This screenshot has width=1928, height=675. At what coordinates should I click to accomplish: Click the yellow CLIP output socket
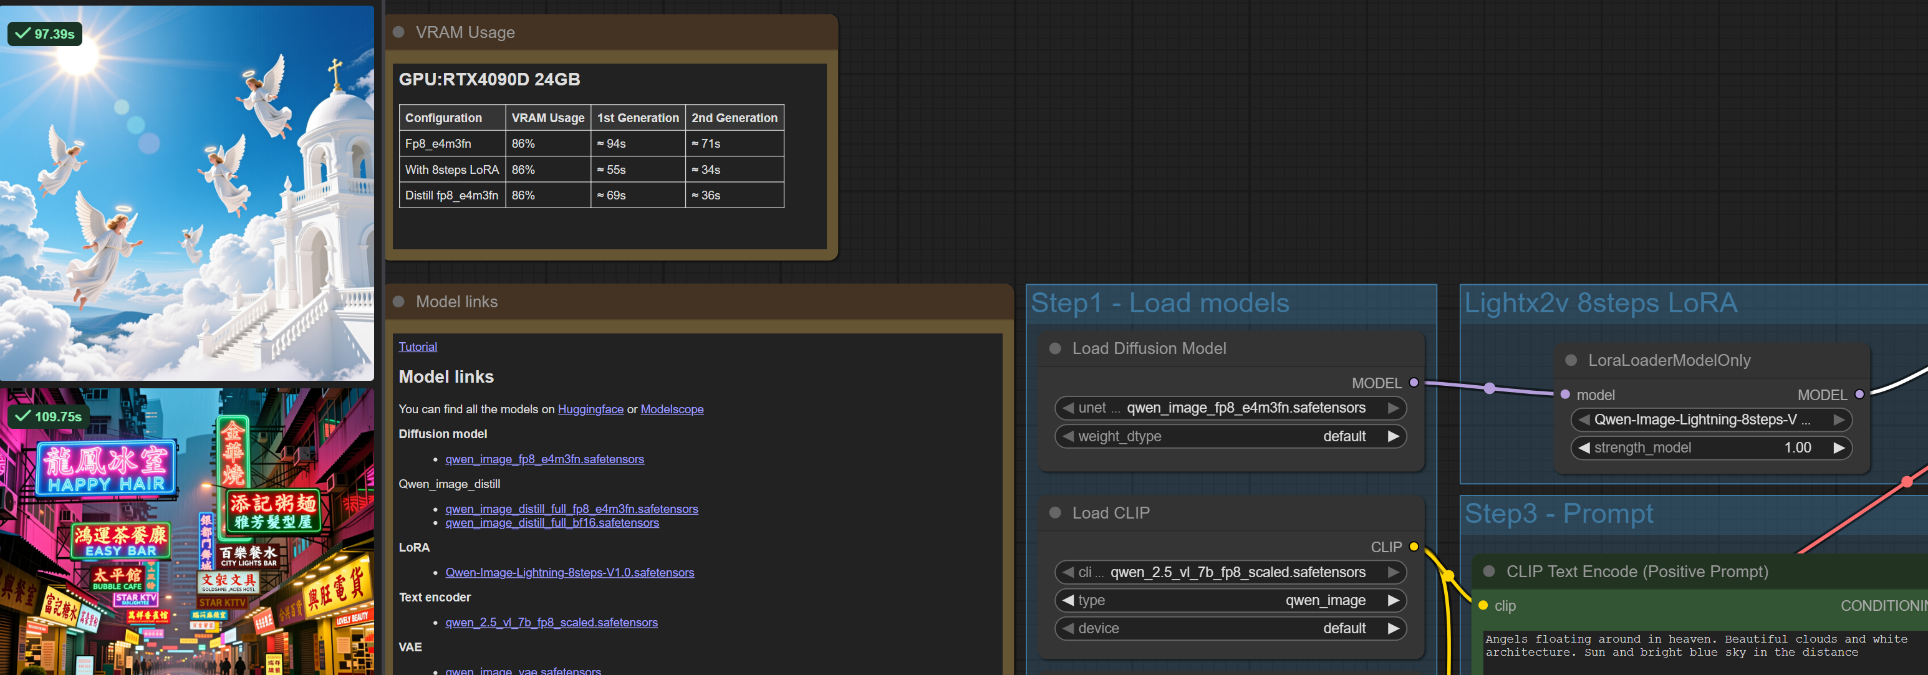pos(1414,547)
